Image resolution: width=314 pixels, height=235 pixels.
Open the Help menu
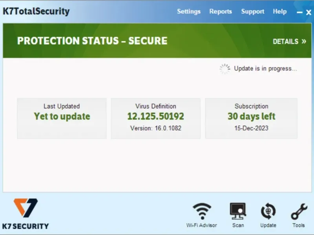click(x=279, y=11)
